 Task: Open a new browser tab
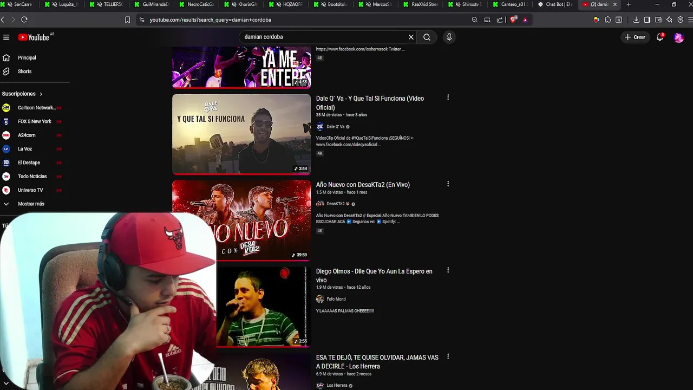[x=629, y=4]
